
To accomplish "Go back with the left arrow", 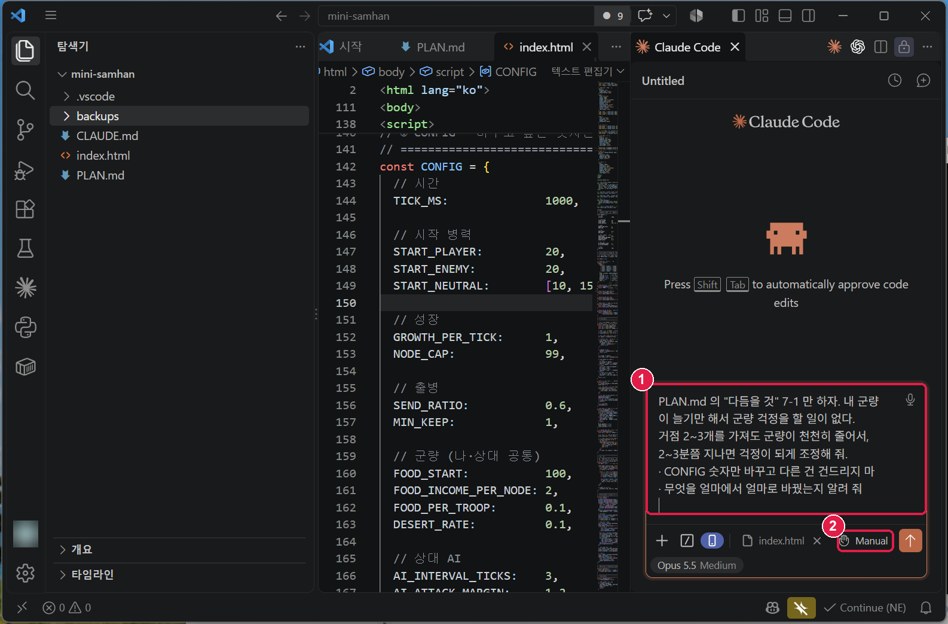I will point(282,16).
